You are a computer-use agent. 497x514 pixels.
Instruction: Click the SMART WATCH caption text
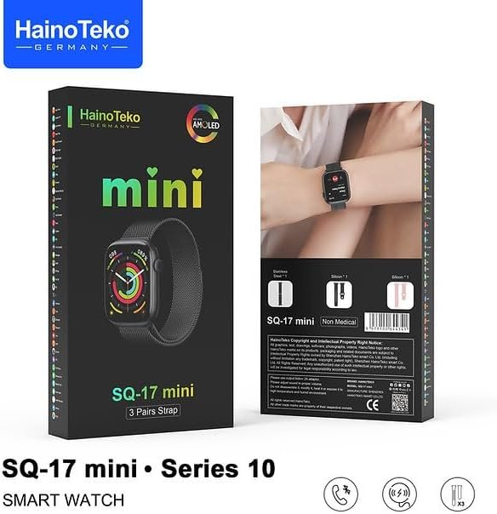point(63,500)
